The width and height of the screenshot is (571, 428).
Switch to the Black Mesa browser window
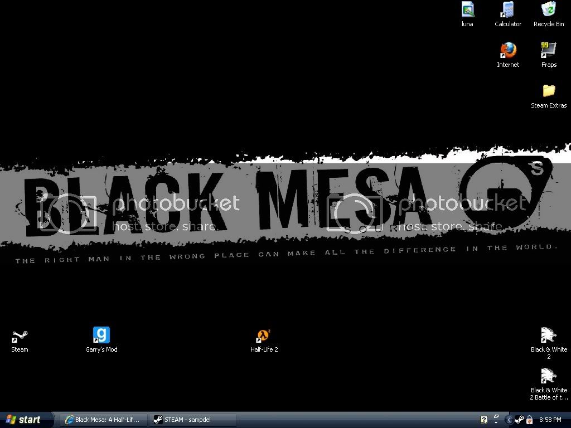pyautogui.click(x=104, y=420)
